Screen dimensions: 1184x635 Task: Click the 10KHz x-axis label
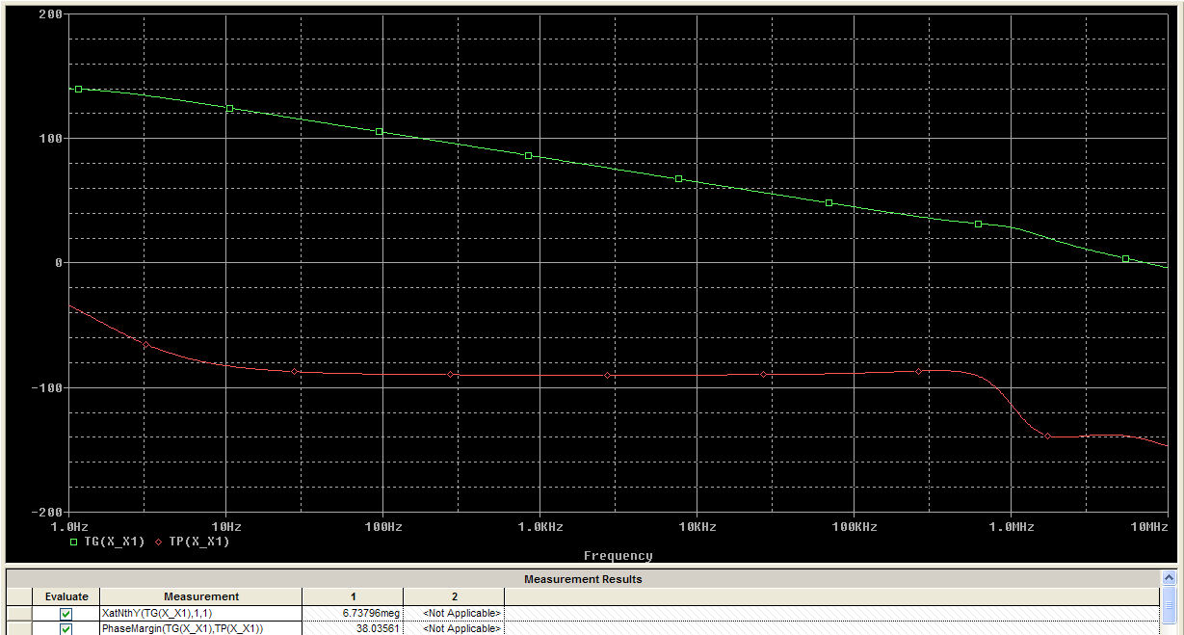[x=697, y=527]
